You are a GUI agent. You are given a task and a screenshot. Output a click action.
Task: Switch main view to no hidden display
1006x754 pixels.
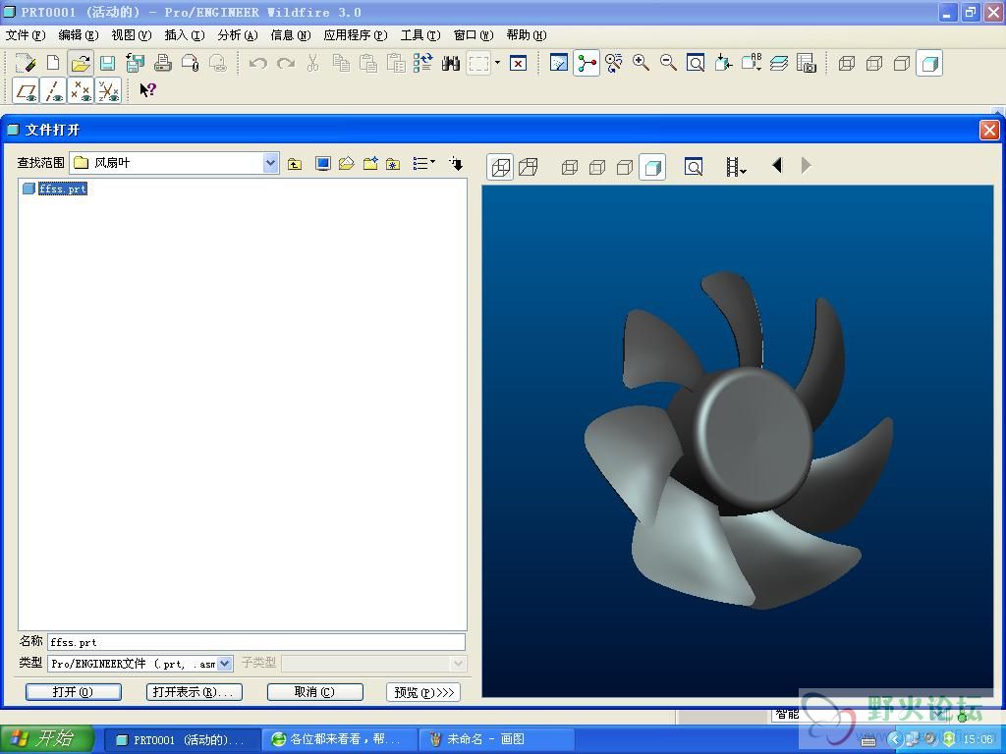pos(902,63)
